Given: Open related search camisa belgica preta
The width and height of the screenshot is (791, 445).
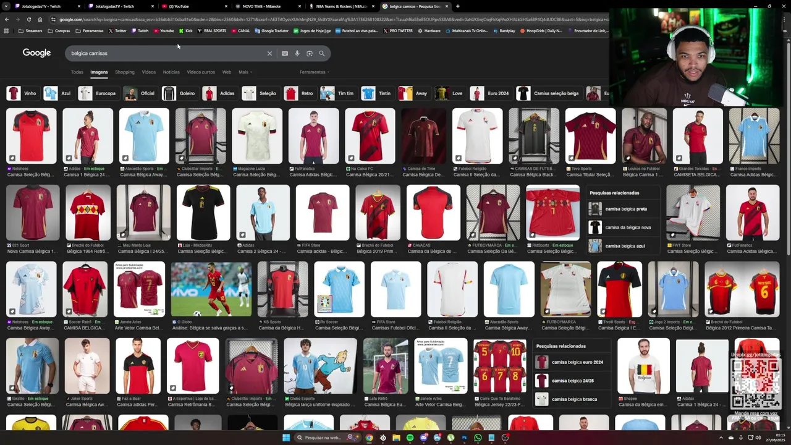Looking at the screenshot, I should 622,209.
